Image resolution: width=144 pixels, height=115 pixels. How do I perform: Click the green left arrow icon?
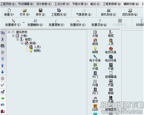[3, 98]
